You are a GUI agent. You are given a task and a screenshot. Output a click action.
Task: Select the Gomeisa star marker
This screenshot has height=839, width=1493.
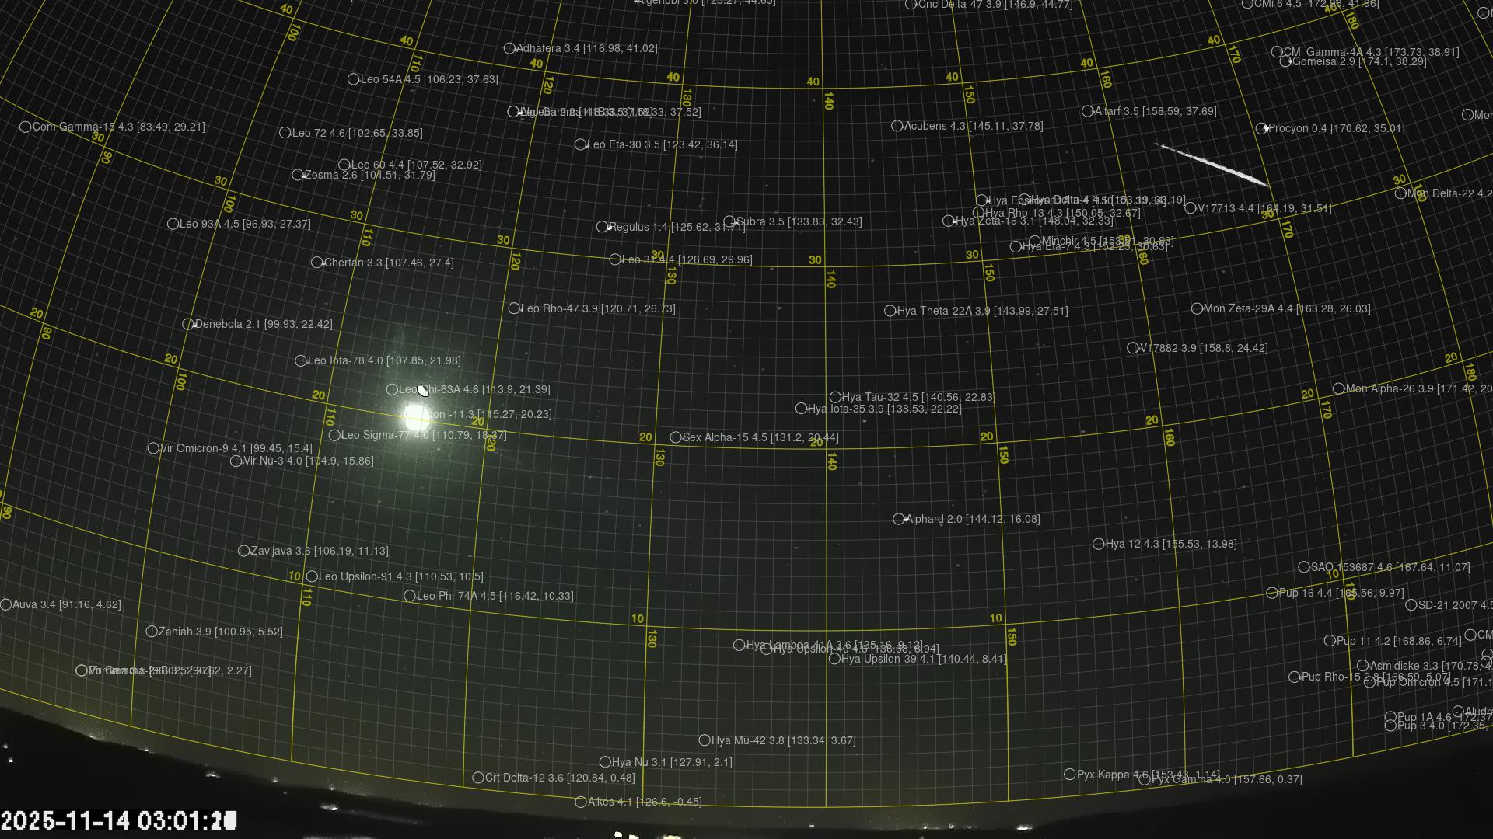pos(1285,61)
